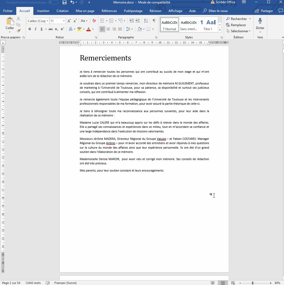
Task: Toggle paragraph marks display
Action: (154, 21)
